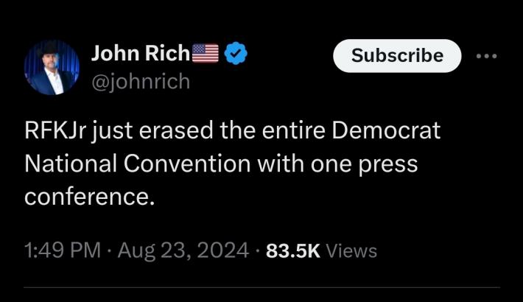Click the word Democrat in the post

point(387,131)
